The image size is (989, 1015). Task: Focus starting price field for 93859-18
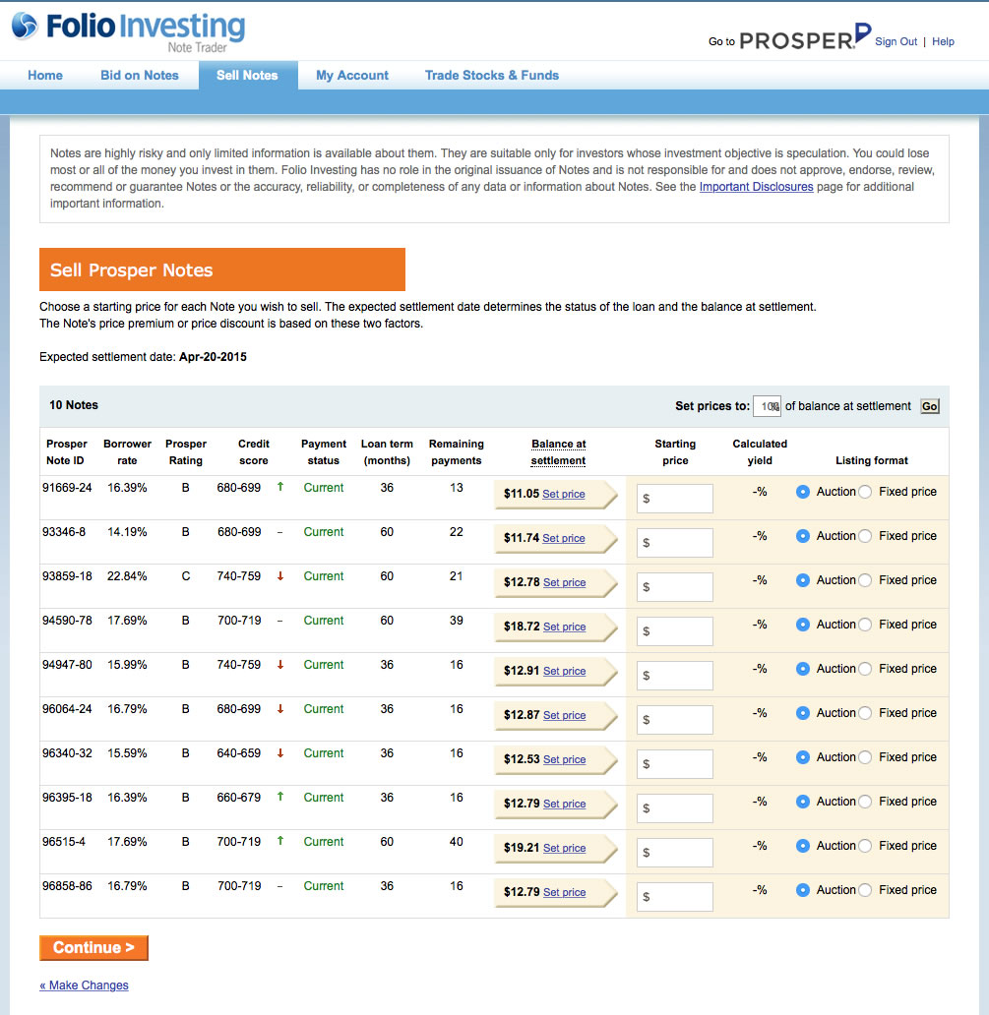675,587
